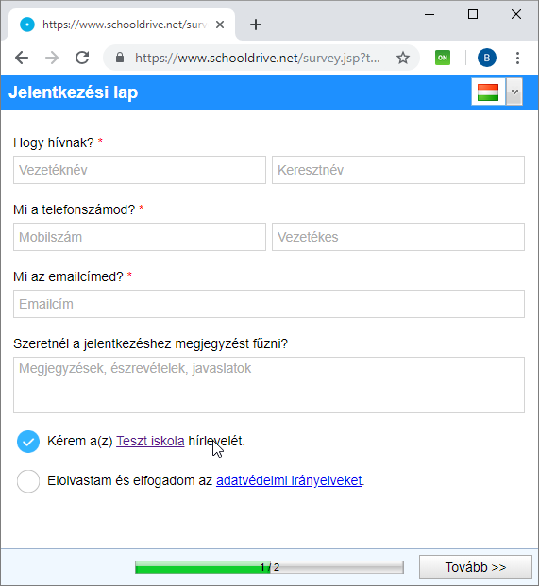The width and height of the screenshot is (539, 586).
Task: Focus the Vezetéknév input field
Action: [140, 170]
